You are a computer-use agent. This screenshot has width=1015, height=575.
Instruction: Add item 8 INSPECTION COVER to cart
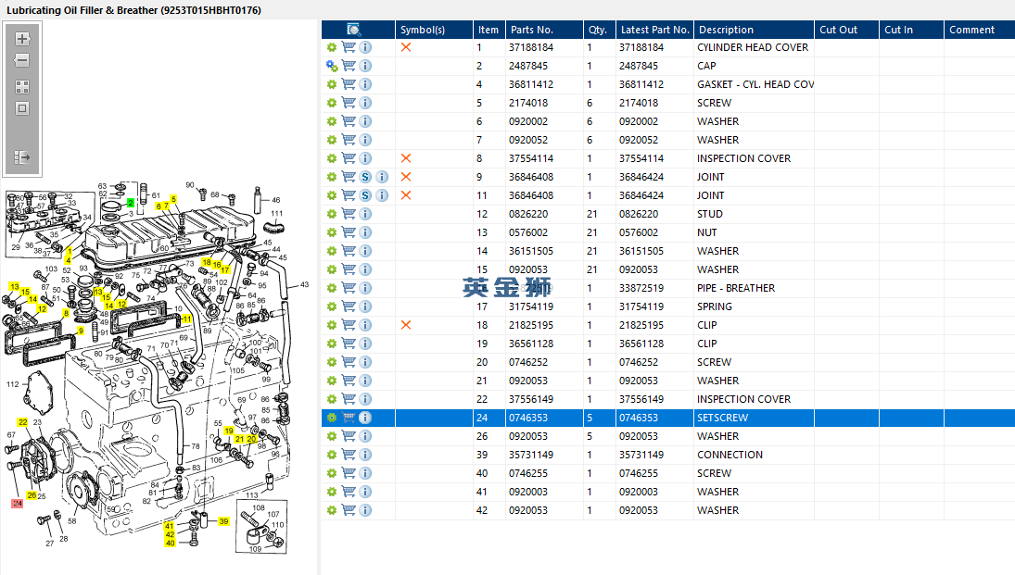(349, 158)
